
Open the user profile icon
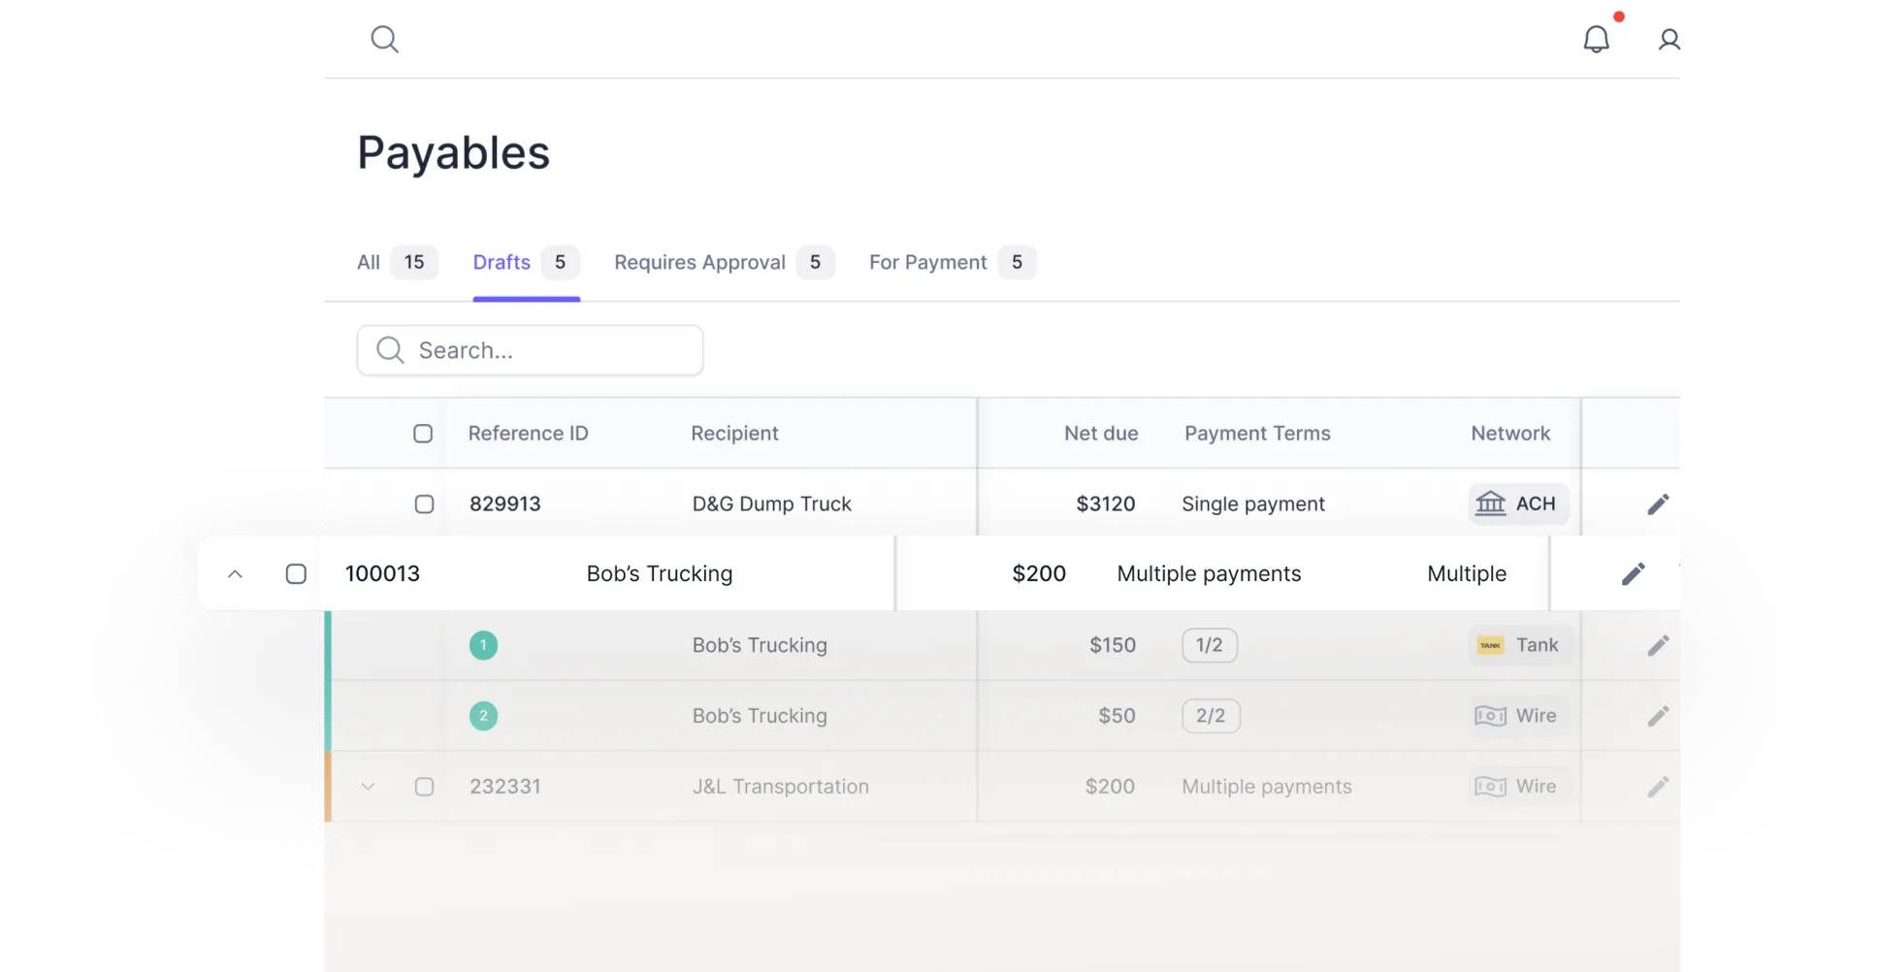tap(1668, 39)
